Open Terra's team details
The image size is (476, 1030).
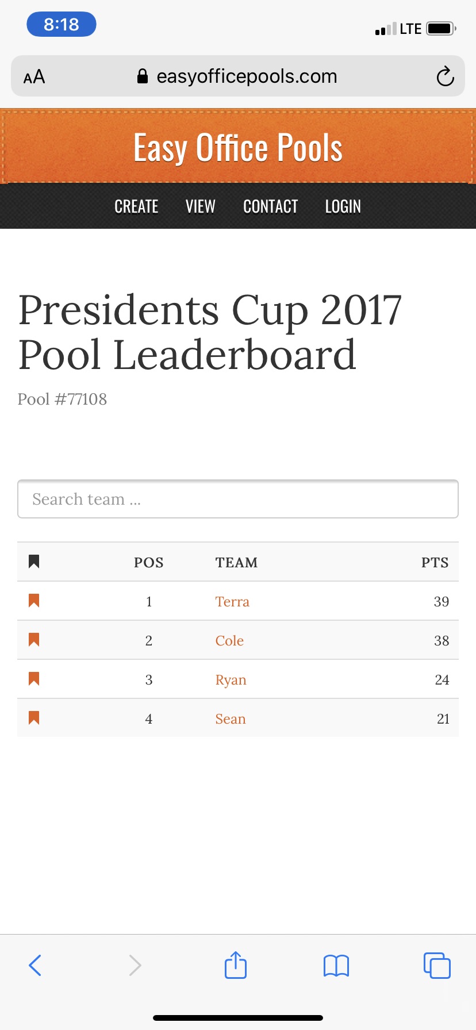pyautogui.click(x=232, y=601)
